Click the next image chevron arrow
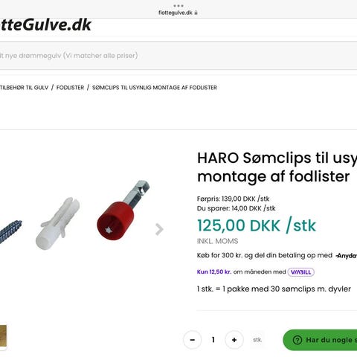Viewport: 357px width, 357px height. (159, 229)
